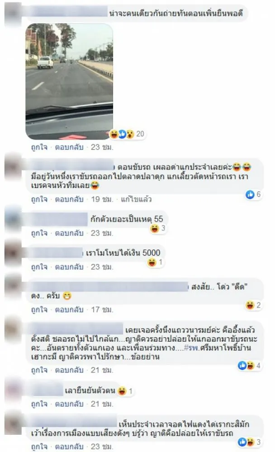Reply to the comment posted 19 ชม.
Viewport: 275px width, 452px height.
click(69, 199)
